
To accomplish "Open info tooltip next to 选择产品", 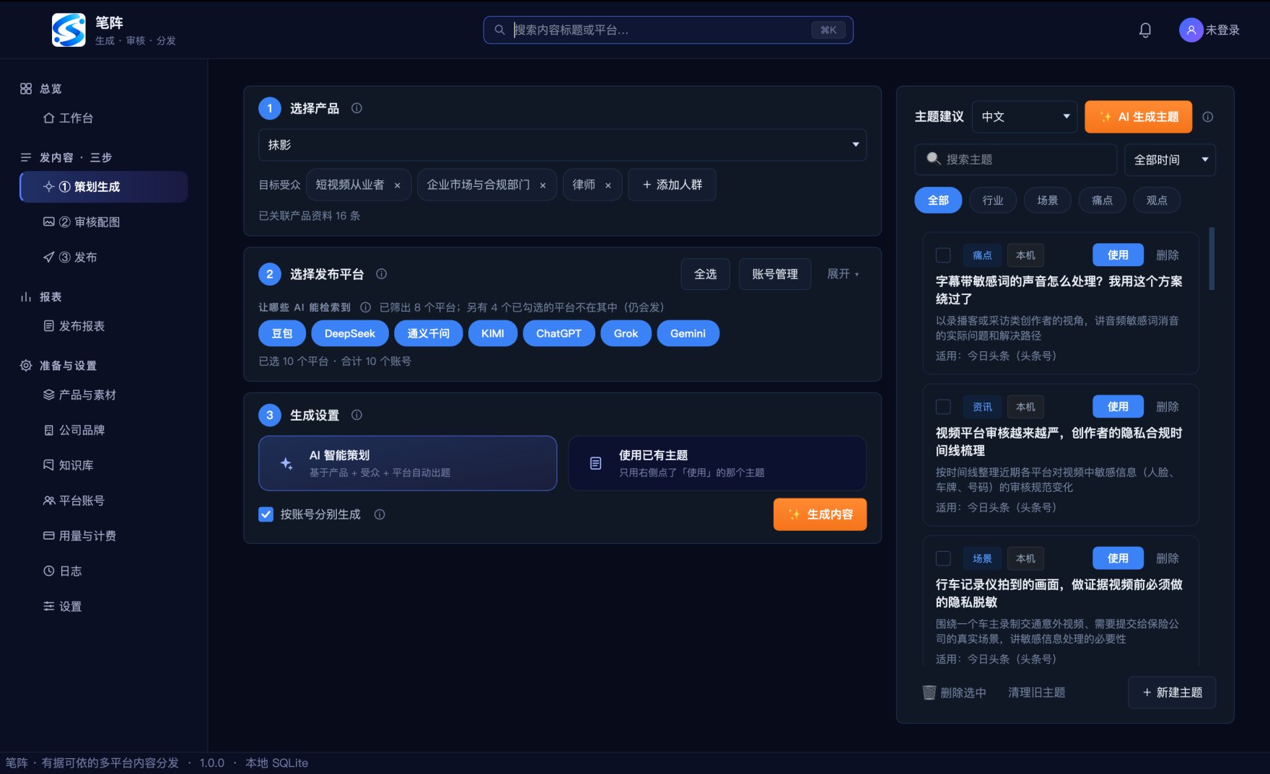I will [356, 108].
